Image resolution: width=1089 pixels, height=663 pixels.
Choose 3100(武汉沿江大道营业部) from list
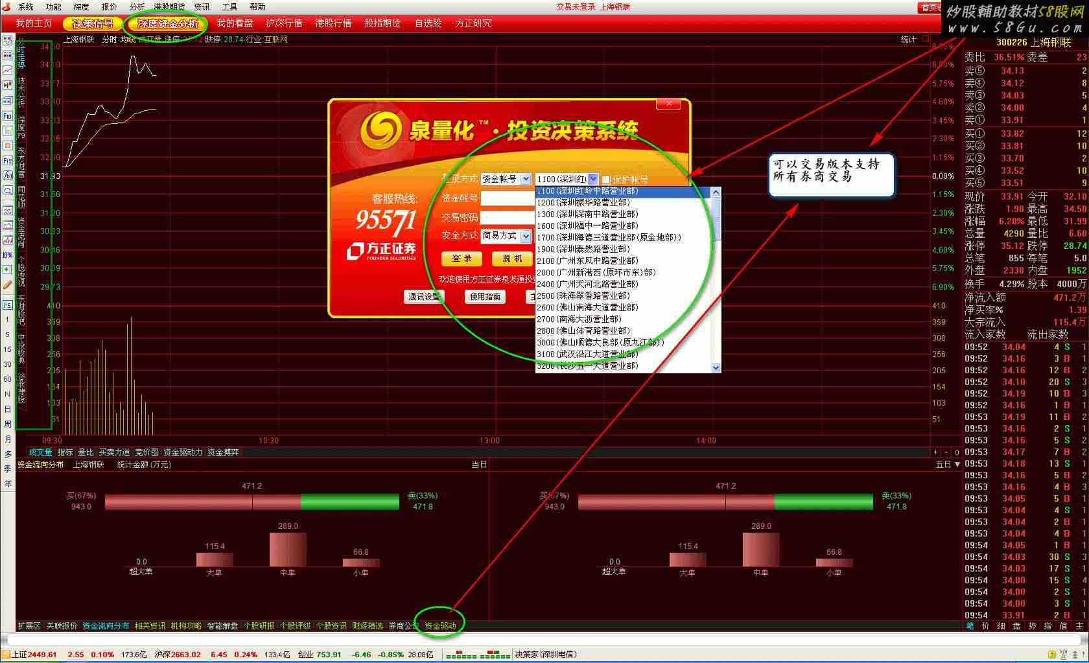[x=624, y=354]
